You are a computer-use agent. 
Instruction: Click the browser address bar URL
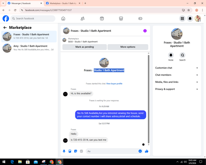click(x=48, y=10)
